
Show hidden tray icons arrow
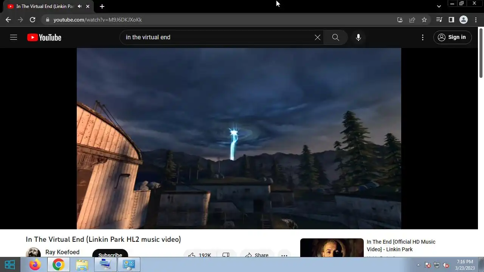418,265
